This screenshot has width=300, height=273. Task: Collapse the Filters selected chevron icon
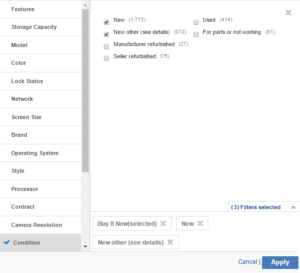293,208
